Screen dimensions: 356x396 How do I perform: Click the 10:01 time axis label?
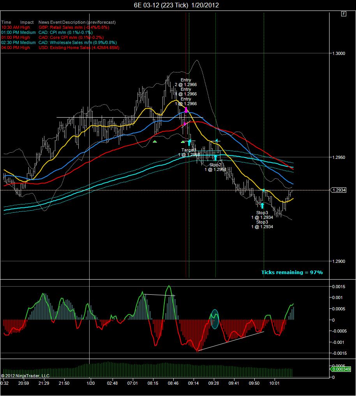pyautogui.click(x=274, y=383)
